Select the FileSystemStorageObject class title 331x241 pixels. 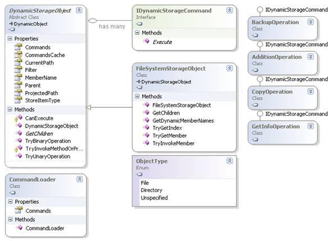171,69
